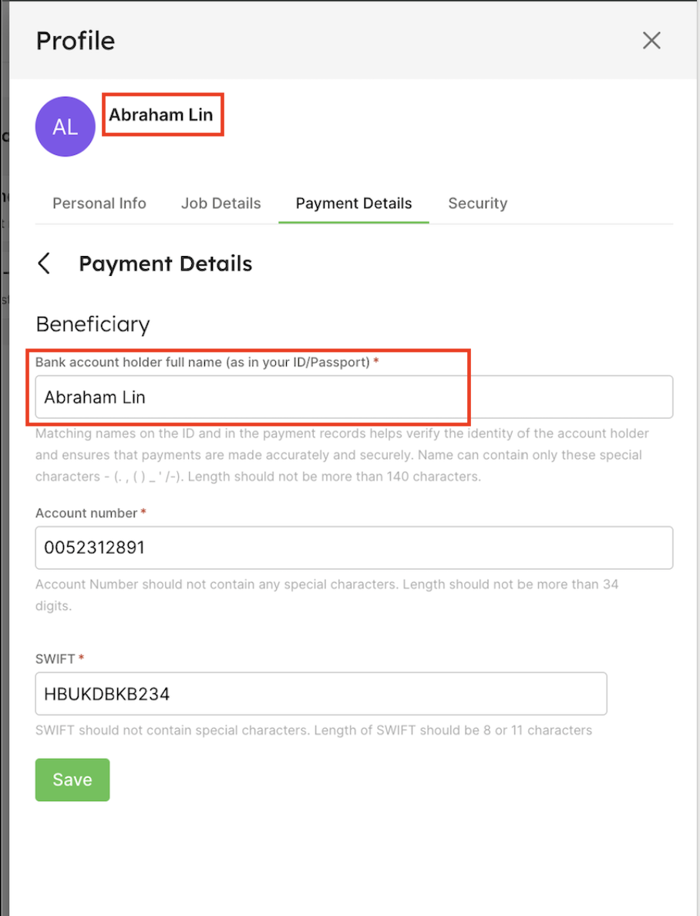Focus the bank account holder name field

(354, 397)
